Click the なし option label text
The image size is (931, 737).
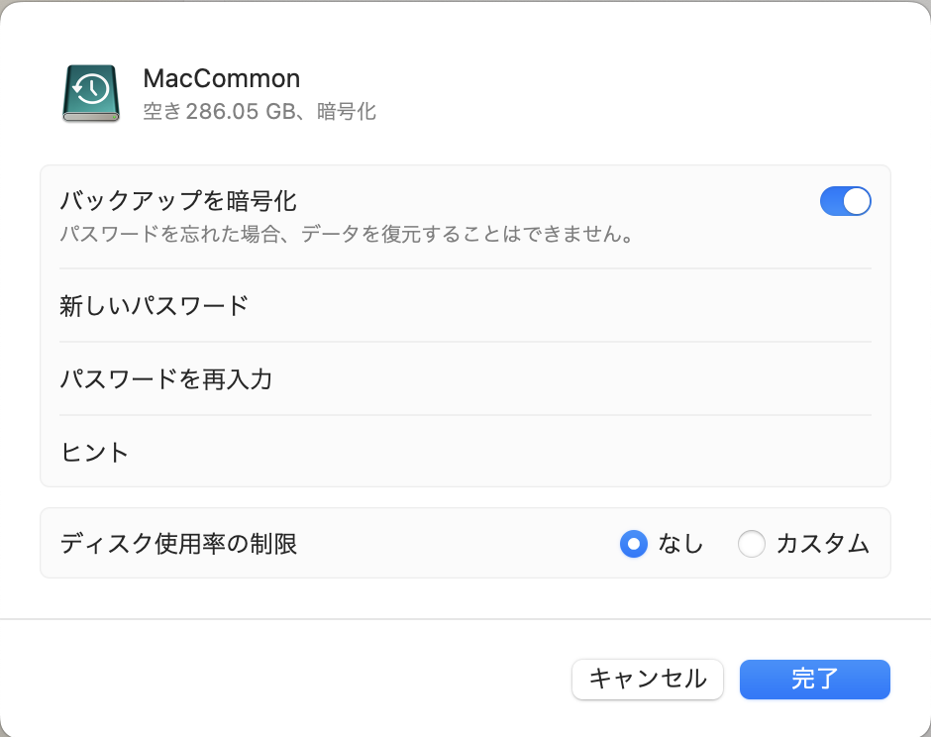point(680,544)
